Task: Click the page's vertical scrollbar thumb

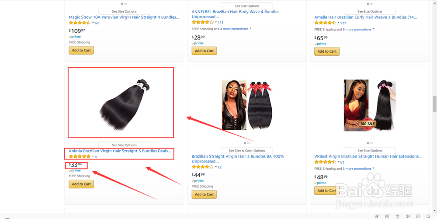Action: point(434,104)
